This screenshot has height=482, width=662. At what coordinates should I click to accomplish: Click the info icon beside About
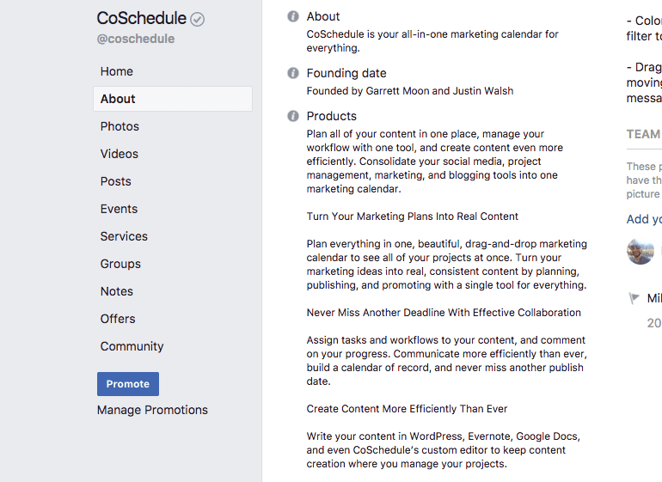click(293, 16)
